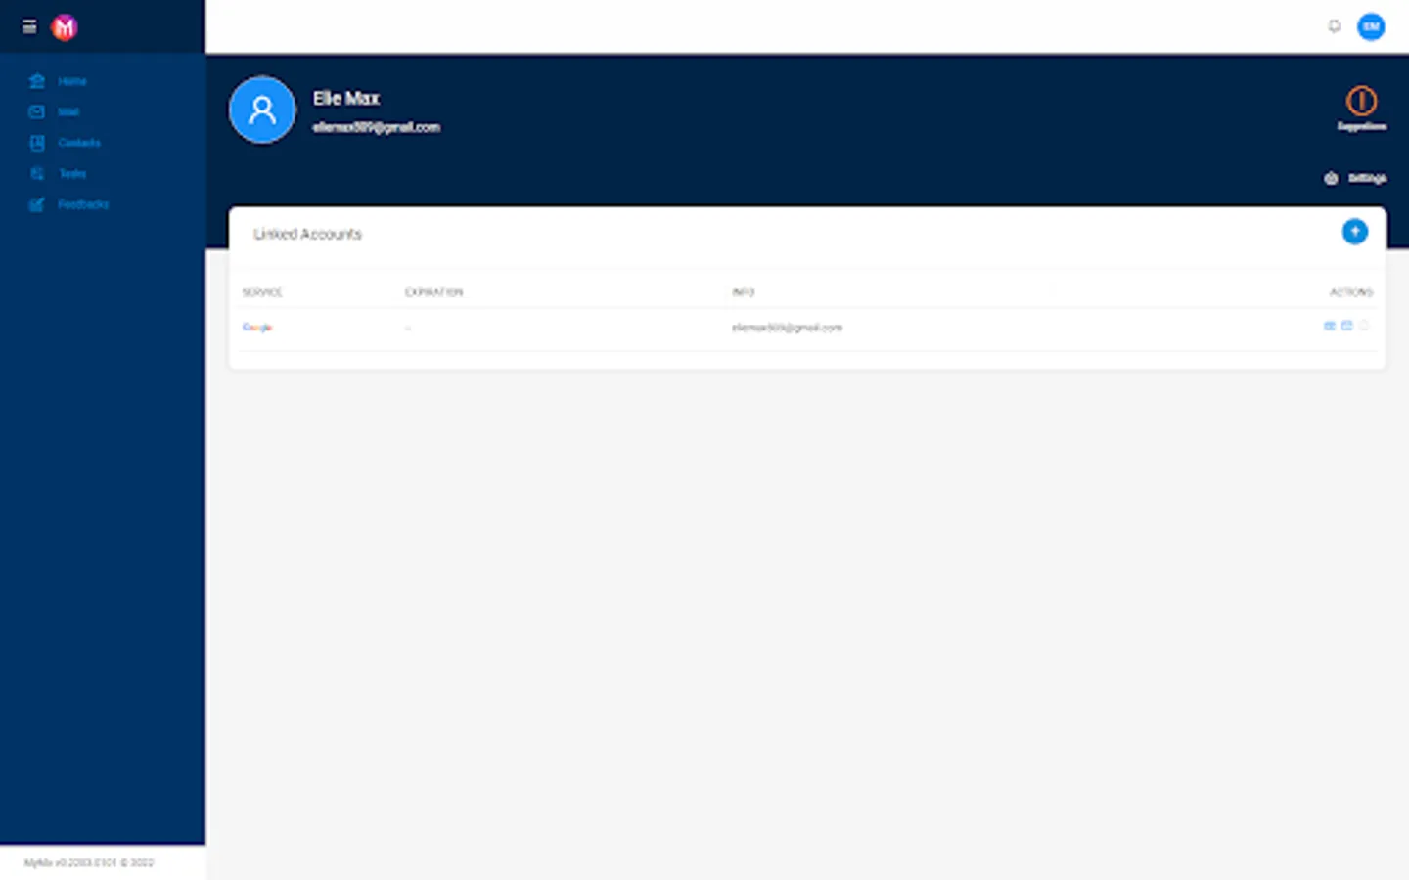Click the Actions column header

[1351, 292]
